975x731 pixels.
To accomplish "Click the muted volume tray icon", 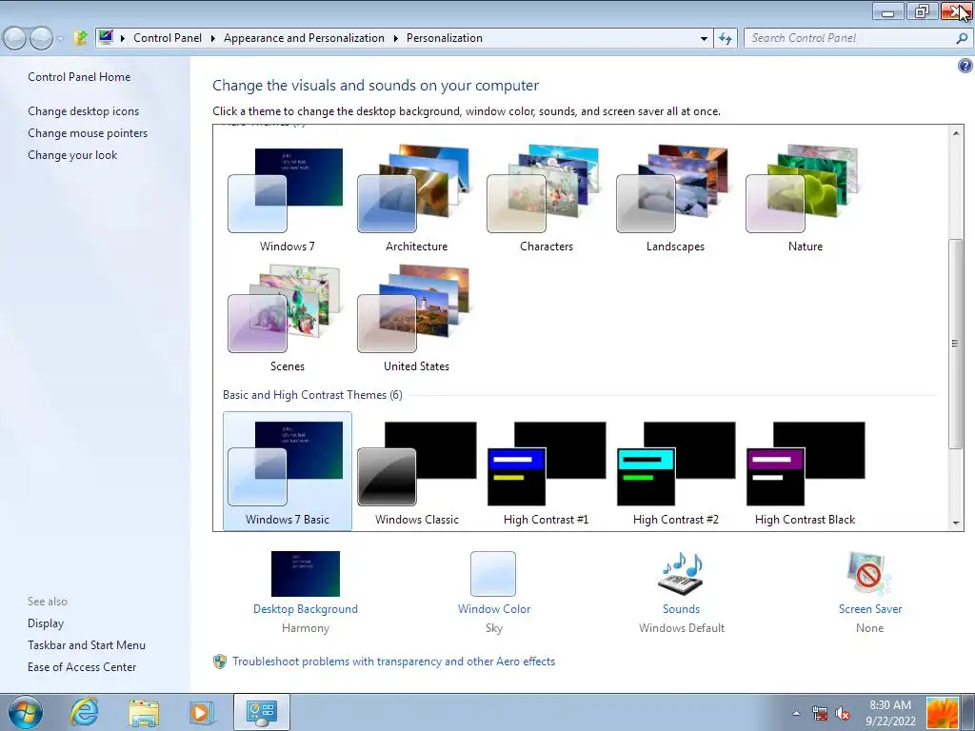I will pyautogui.click(x=844, y=713).
